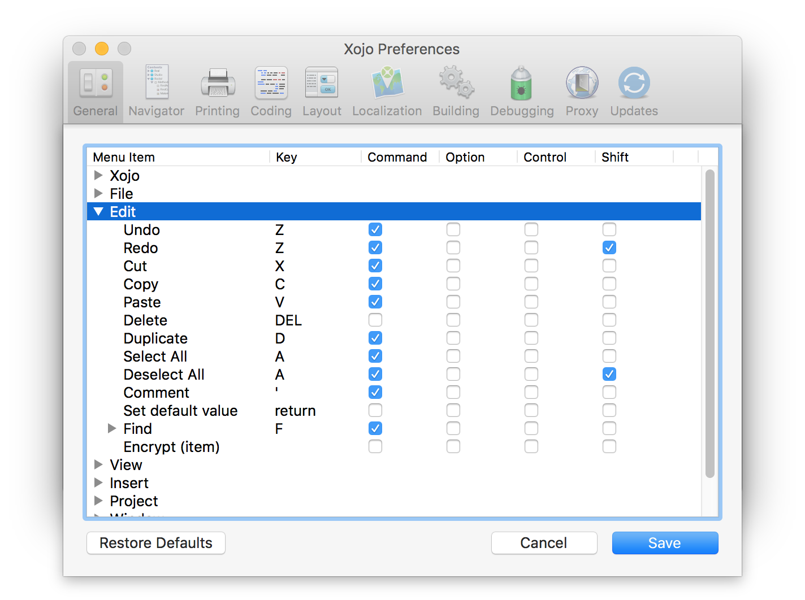Screen dimensions: 805x600
Task: Minimize the Xojo Preferences window
Action: pos(102,49)
